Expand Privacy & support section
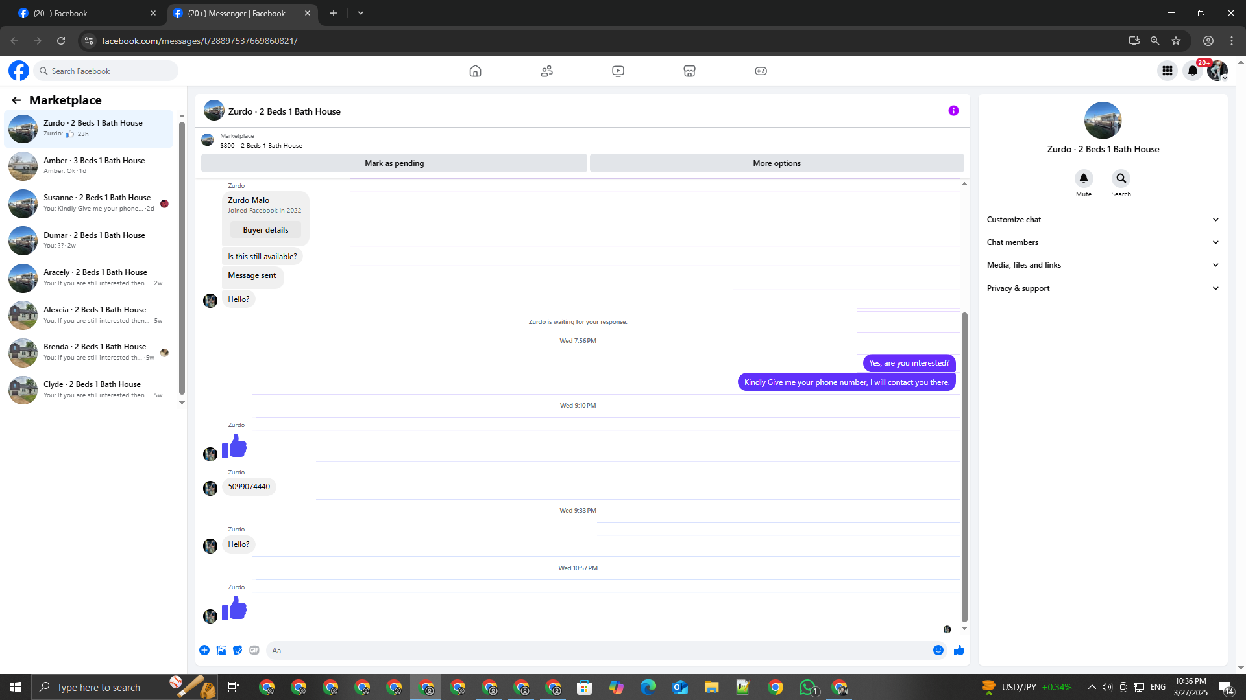The height and width of the screenshot is (700, 1246). (1103, 288)
